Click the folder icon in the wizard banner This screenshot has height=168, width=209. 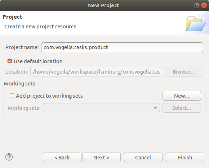[x=196, y=24]
